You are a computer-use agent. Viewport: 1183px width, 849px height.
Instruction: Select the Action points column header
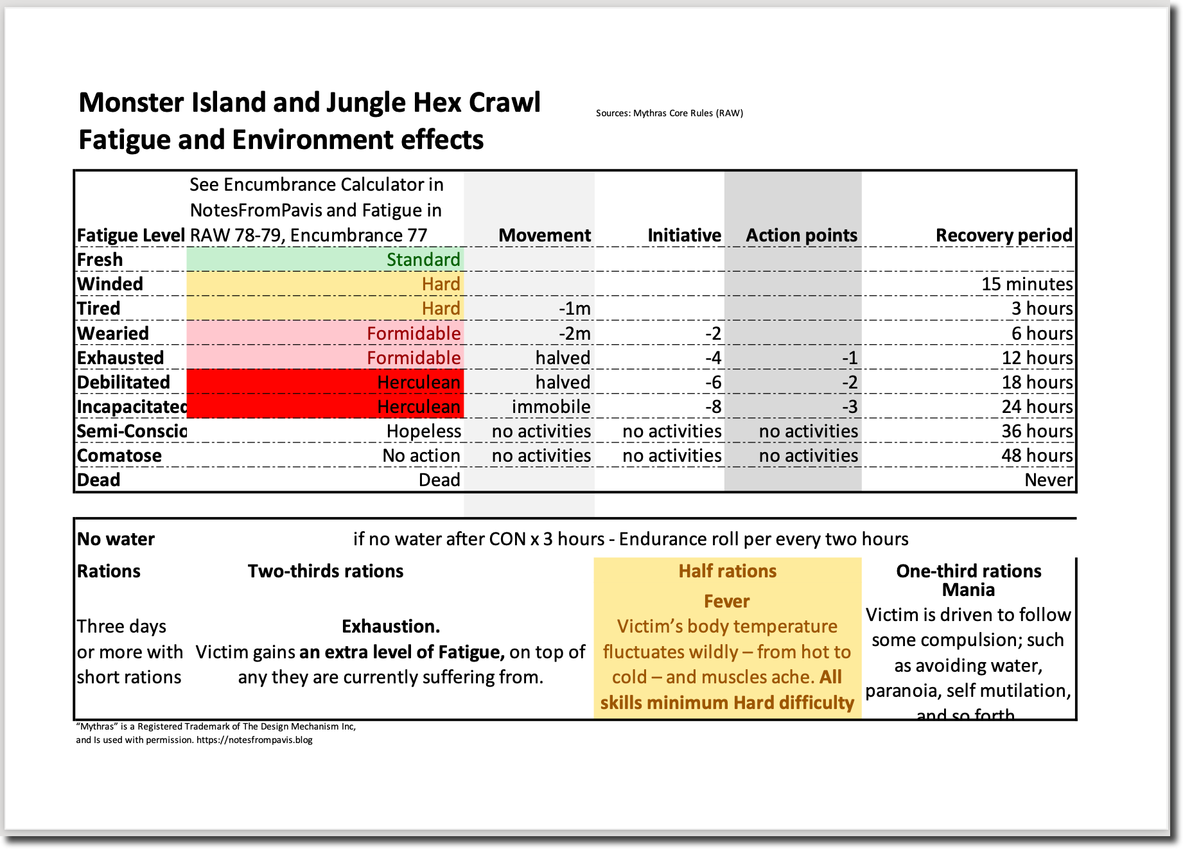(801, 235)
